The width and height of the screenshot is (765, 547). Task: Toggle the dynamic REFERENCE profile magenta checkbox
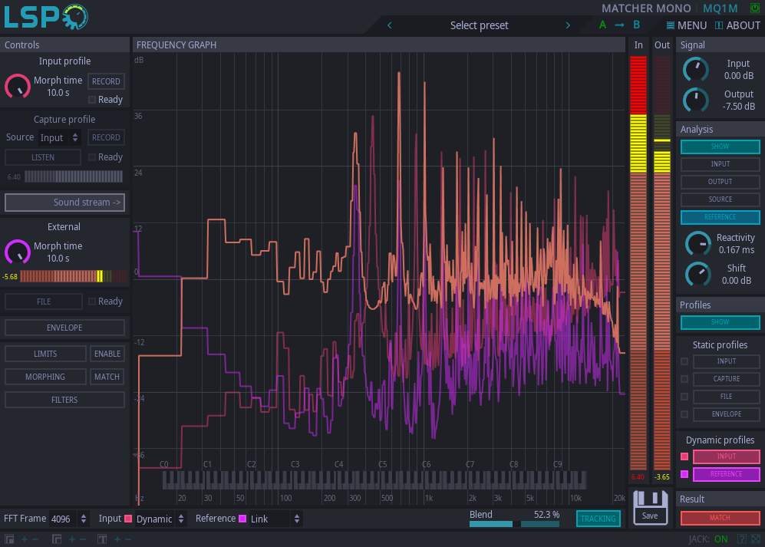tap(684, 474)
